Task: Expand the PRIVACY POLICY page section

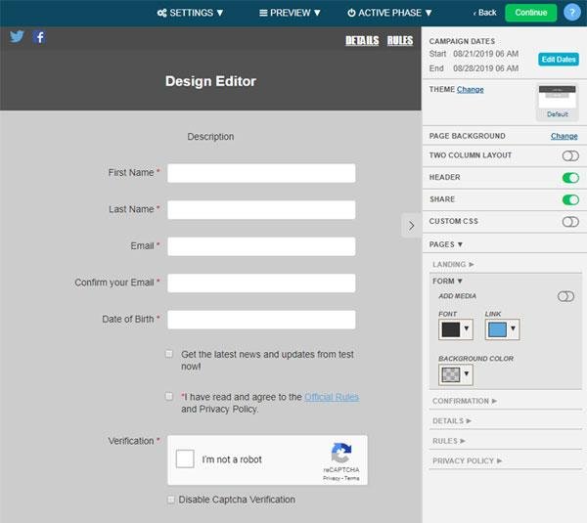Action: pyautogui.click(x=467, y=460)
